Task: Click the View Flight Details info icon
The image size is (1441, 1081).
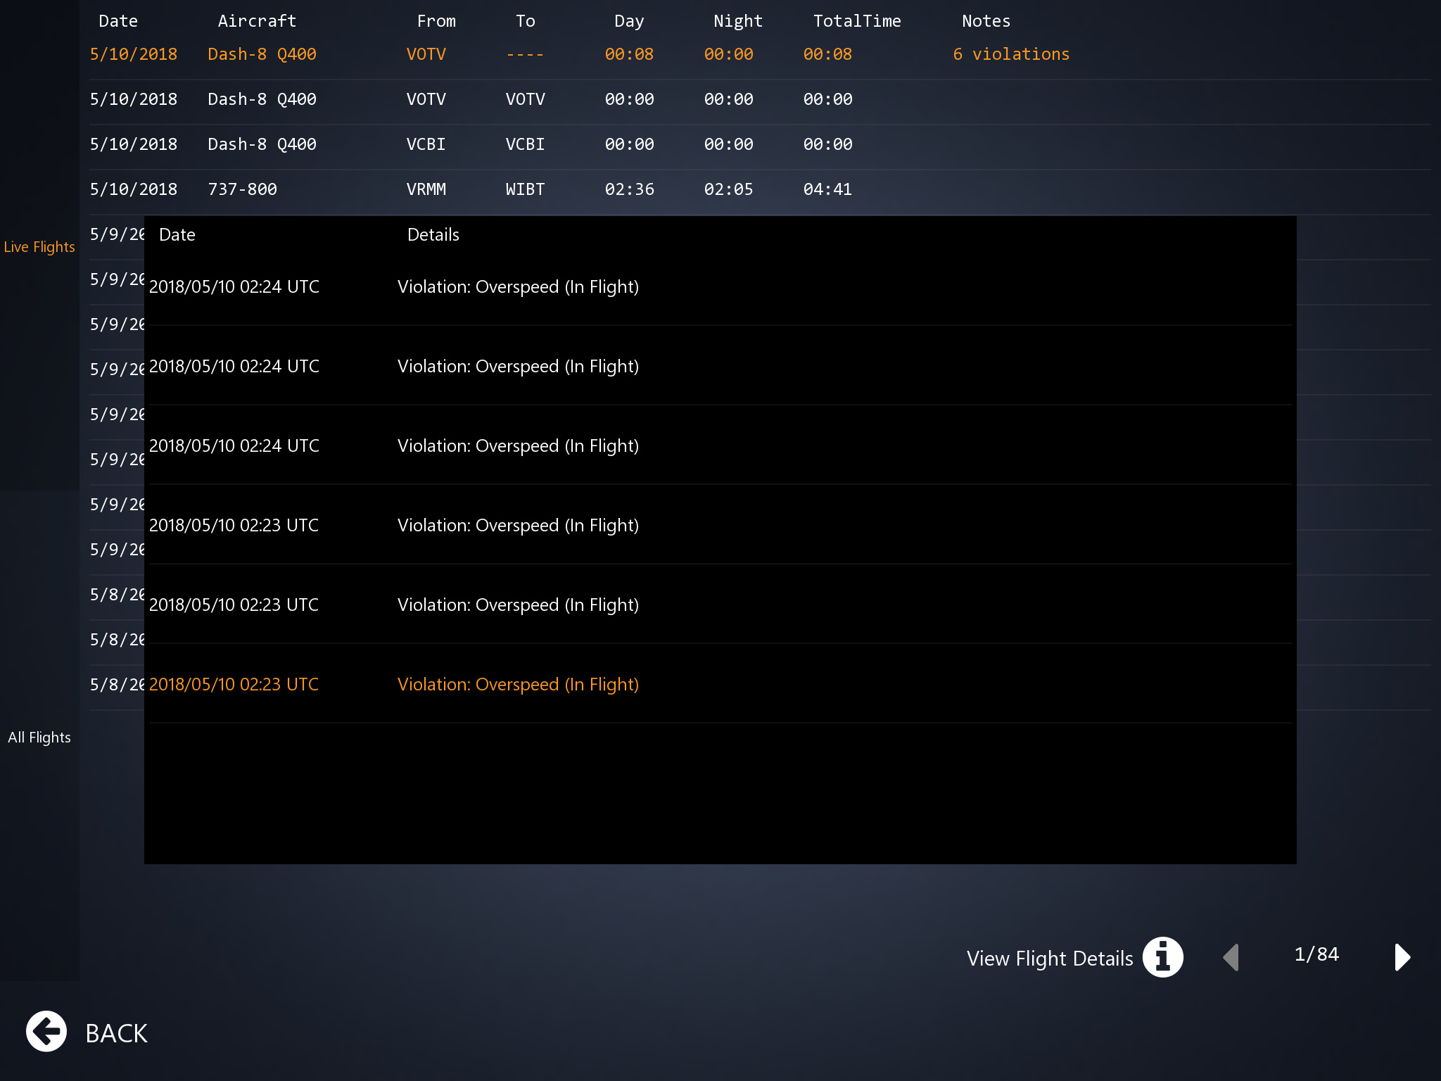Action: 1162,958
